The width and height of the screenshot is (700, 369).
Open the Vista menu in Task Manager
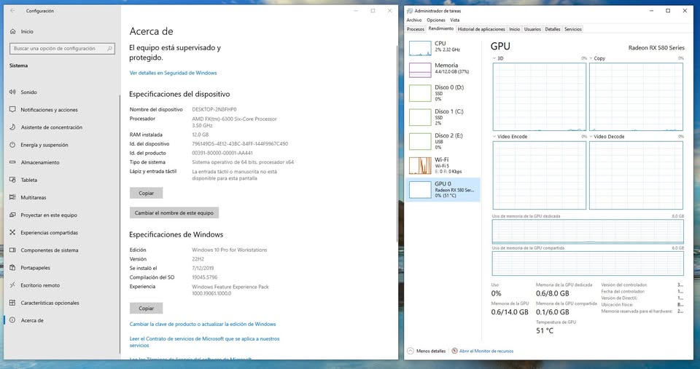click(454, 20)
